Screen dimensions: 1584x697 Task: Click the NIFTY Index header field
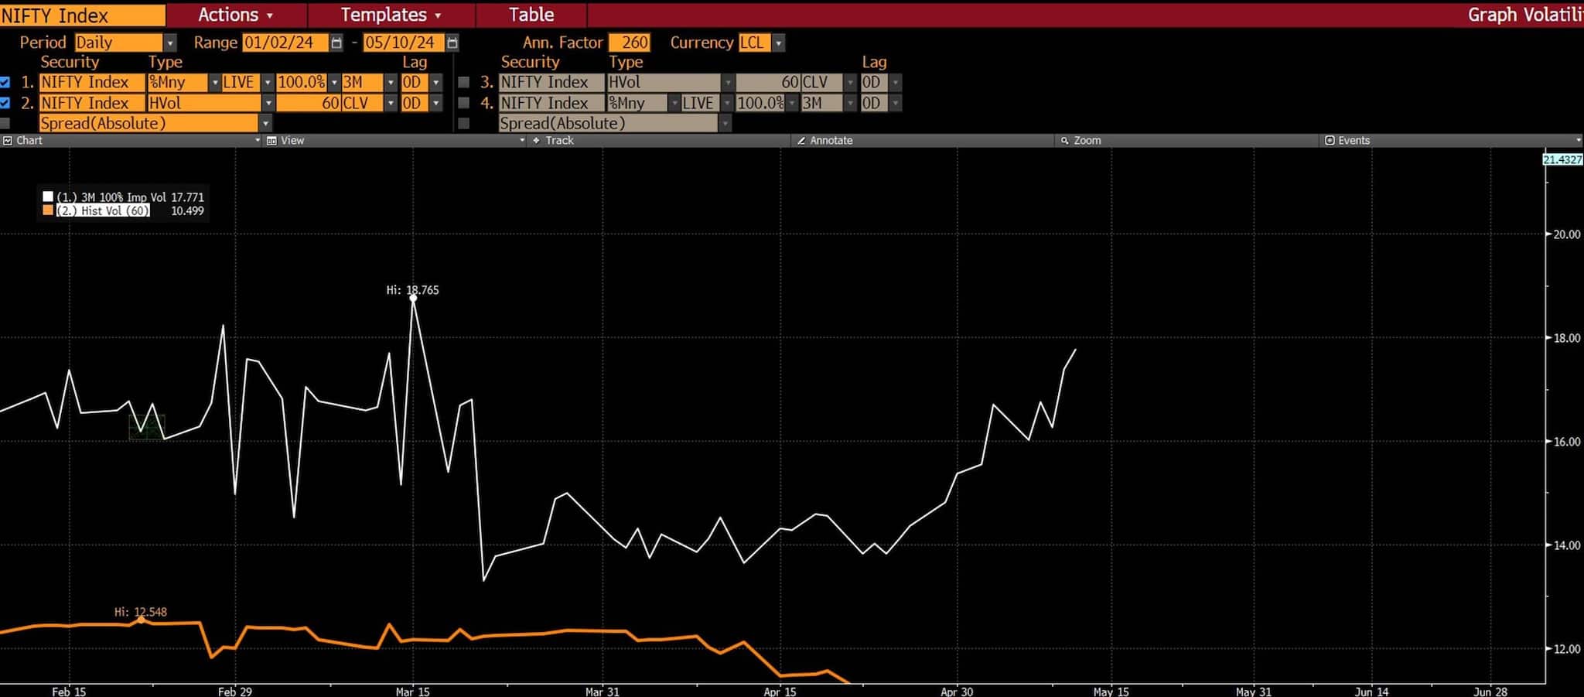click(x=82, y=15)
